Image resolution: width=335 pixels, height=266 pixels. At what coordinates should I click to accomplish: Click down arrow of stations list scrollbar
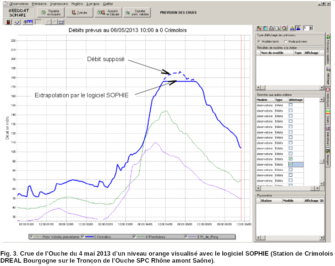click(x=322, y=183)
